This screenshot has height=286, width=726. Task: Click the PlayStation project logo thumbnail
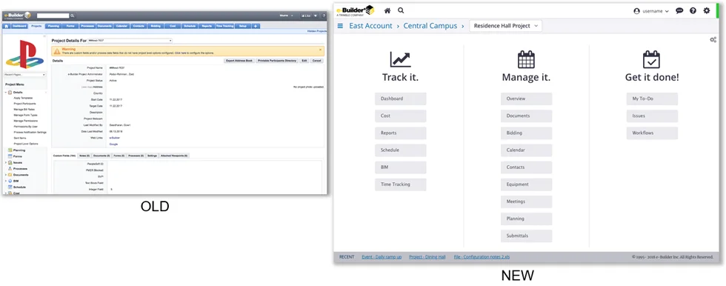25,54
